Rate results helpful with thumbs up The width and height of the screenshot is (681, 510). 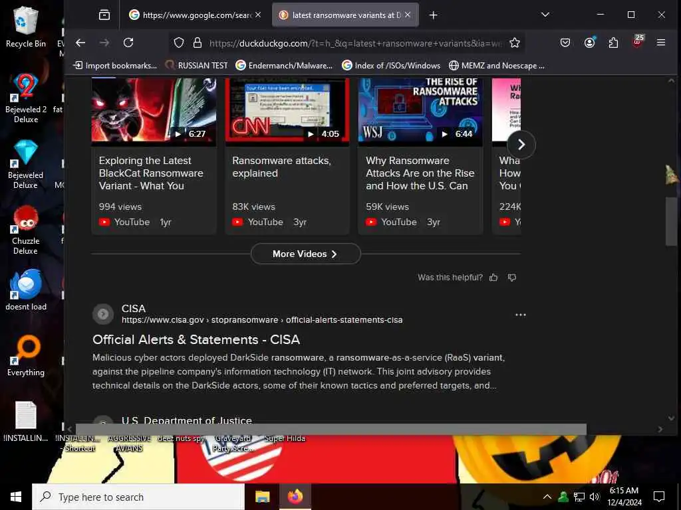(x=493, y=278)
